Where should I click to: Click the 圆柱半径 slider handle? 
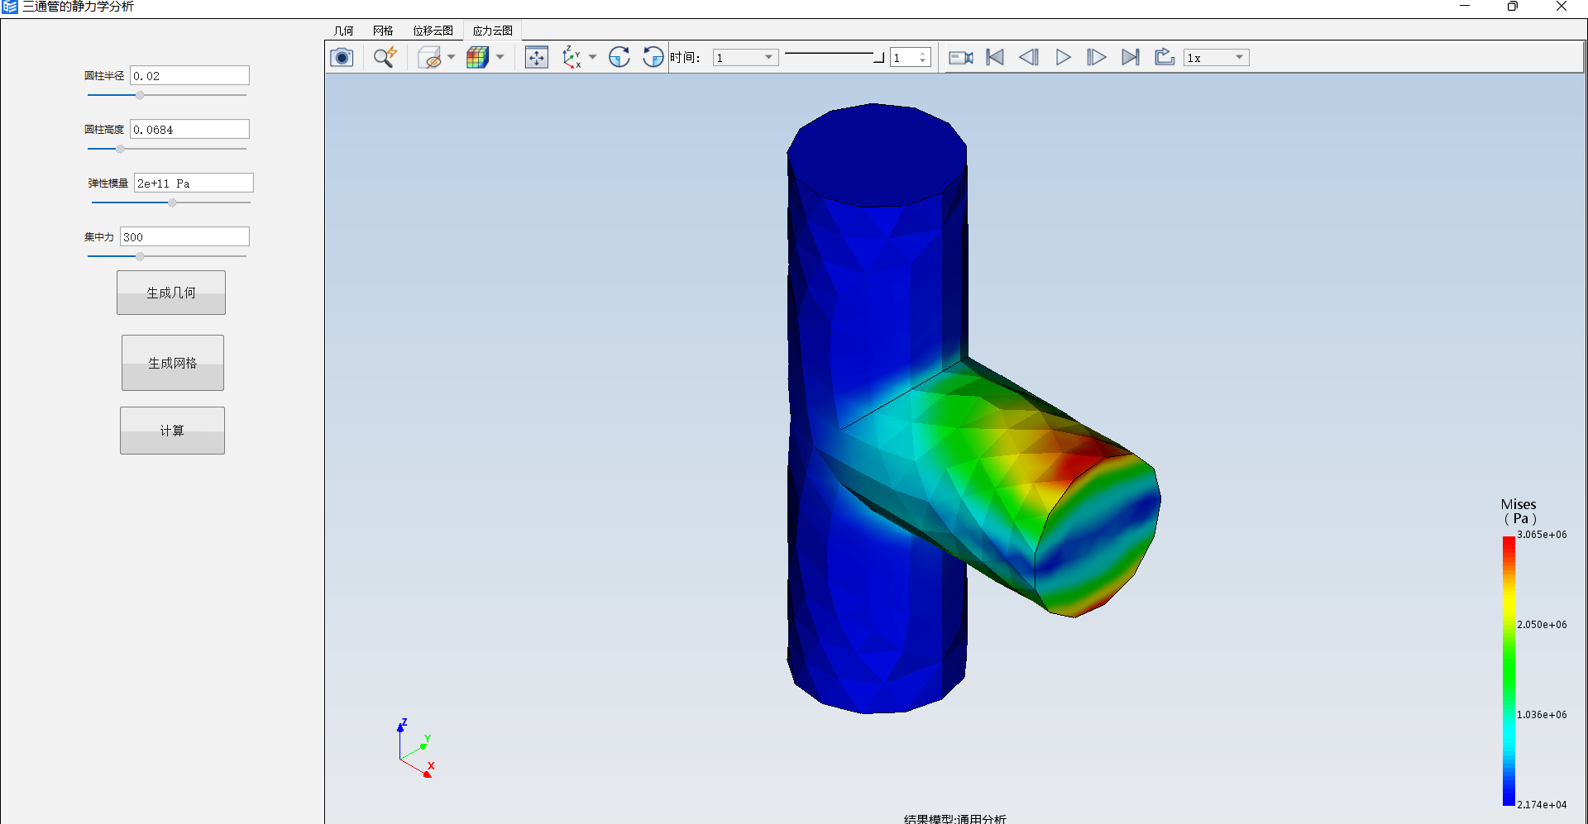tap(140, 95)
